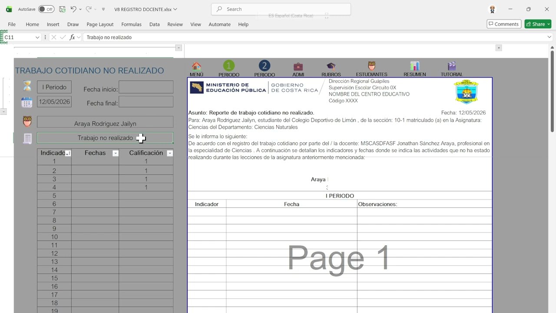Expand the formula bar chevron

pos(549,37)
